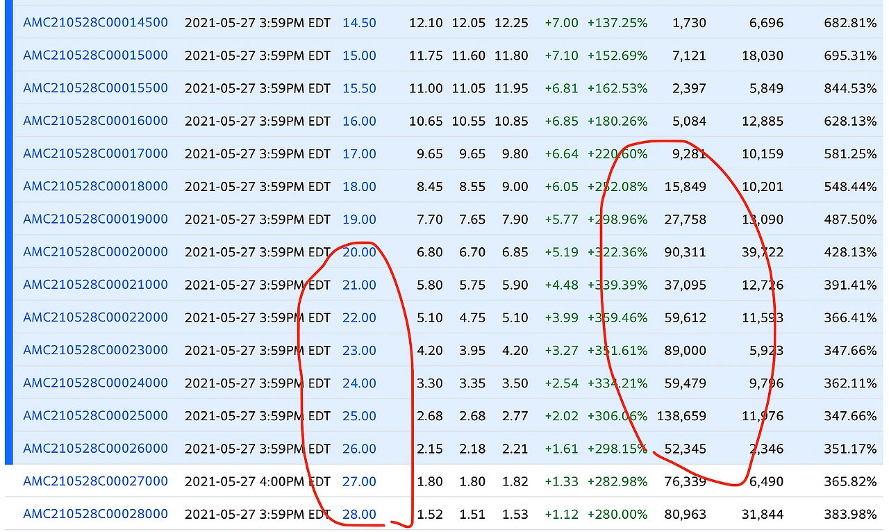Select the 26.00 strike price link
The width and height of the screenshot is (889, 532).
point(359,449)
